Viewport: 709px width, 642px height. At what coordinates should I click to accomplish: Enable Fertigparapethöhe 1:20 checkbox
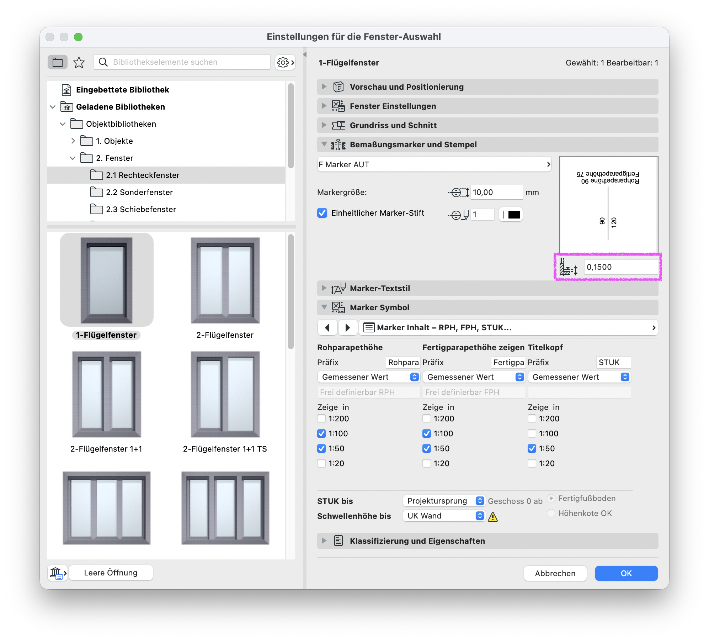point(426,463)
